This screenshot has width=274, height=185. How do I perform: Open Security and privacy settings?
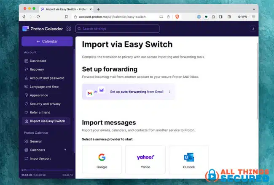pos(45,104)
